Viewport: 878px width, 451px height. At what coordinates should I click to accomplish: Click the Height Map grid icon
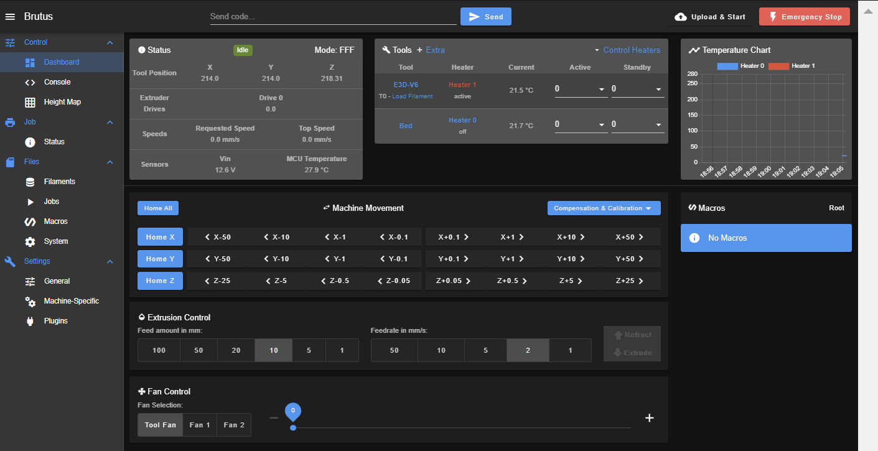click(30, 102)
